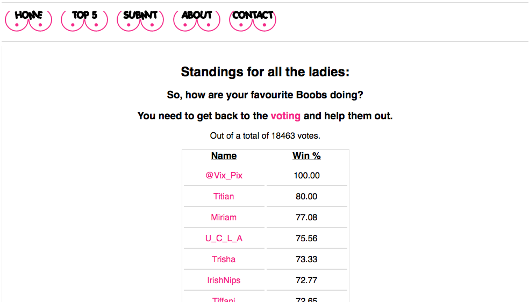
Task: Go to the TOP 5 page icon
Action: 84,20
